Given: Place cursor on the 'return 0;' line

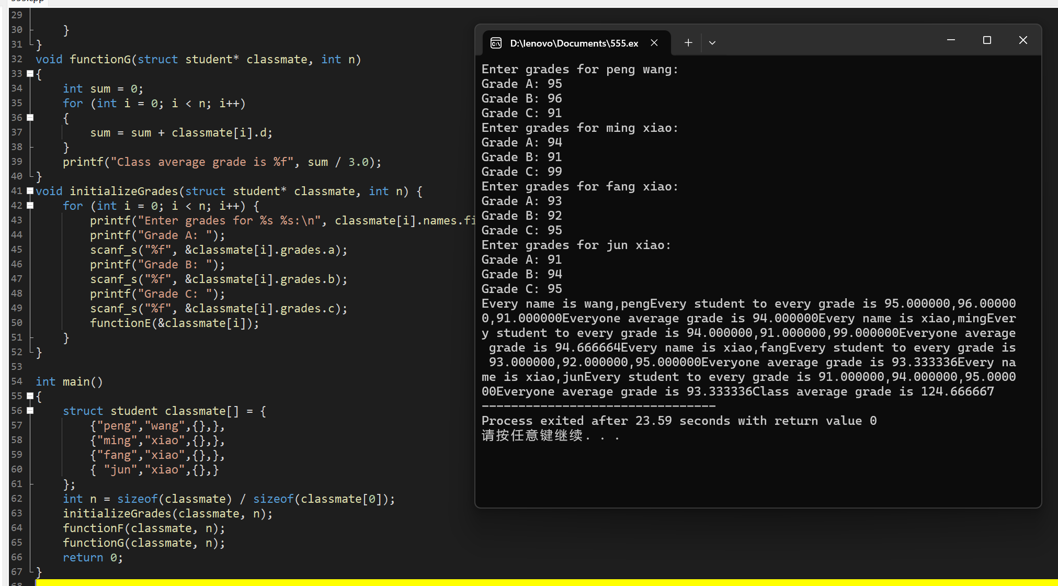Looking at the screenshot, I should [93, 558].
